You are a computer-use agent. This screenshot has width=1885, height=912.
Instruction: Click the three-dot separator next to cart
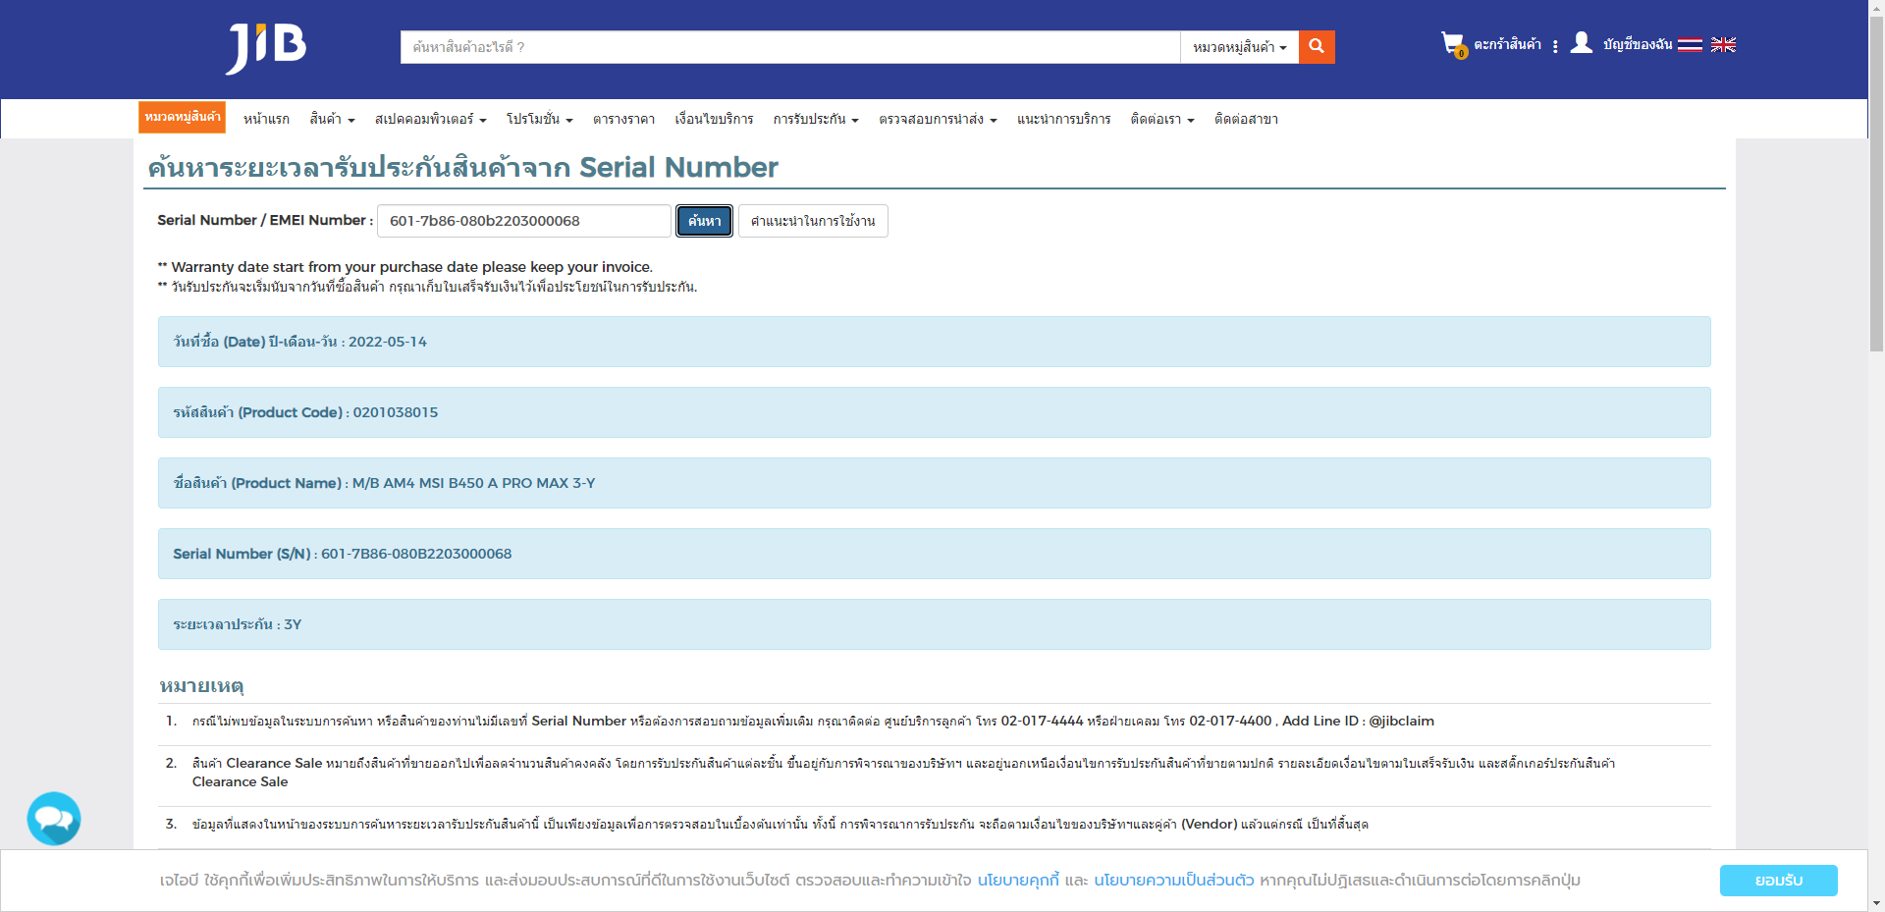[1555, 46]
